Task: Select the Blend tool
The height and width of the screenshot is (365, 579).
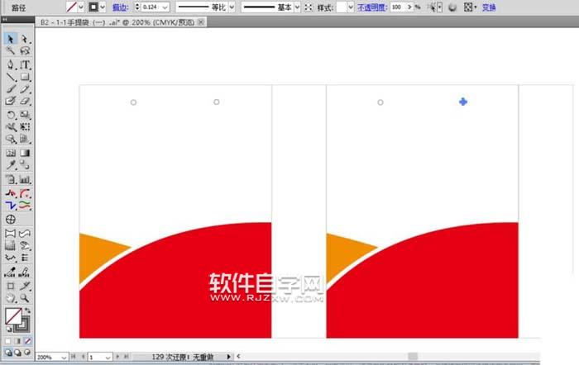Action: click(x=25, y=165)
